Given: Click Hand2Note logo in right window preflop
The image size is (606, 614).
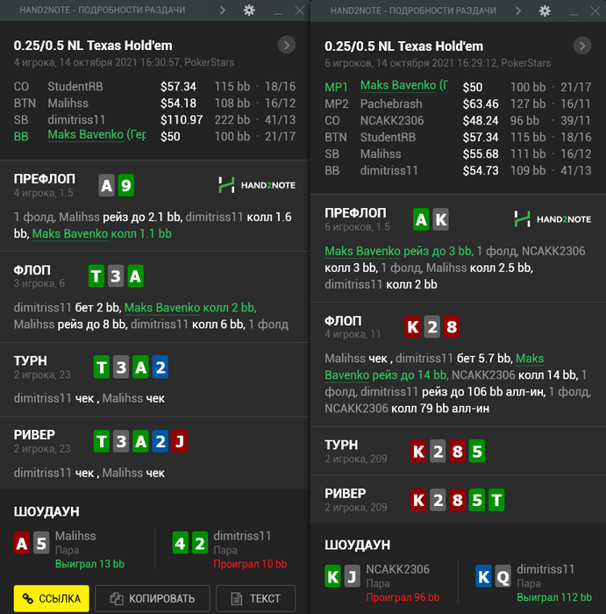Looking at the screenshot, I should [x=553, y=219].
